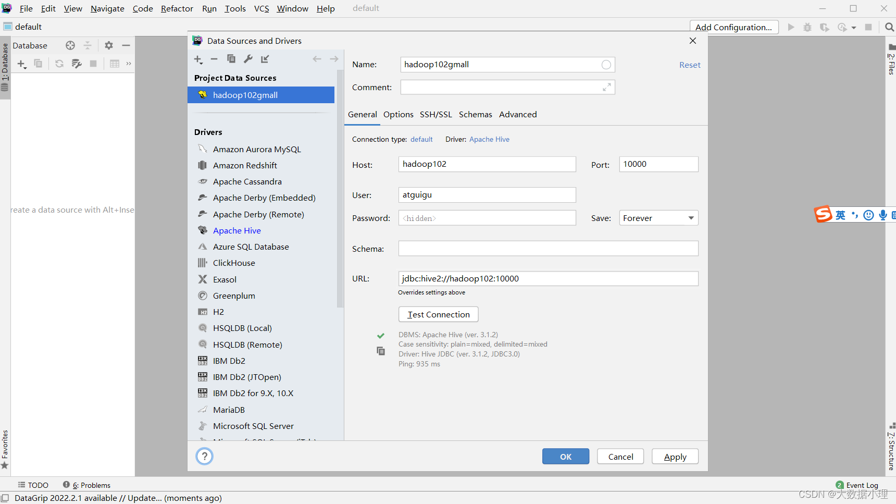Open the run-with-coverage dropdown arrow in toolbar

[854, 28]
